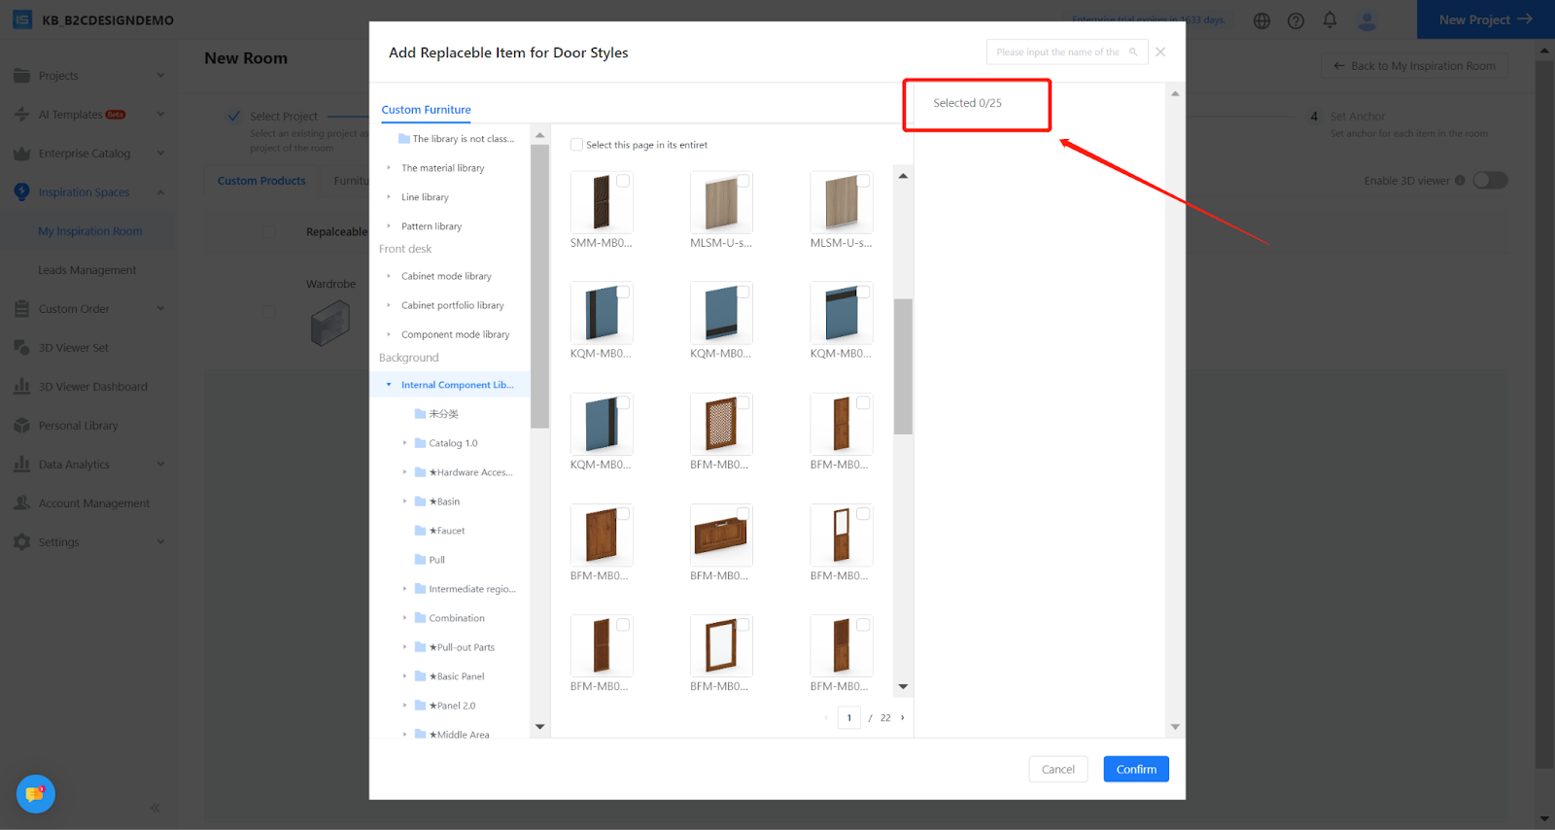Open the Catalog 1.0 folder
This screenshot has width=1555, height=830.
(x=453, y=443)
